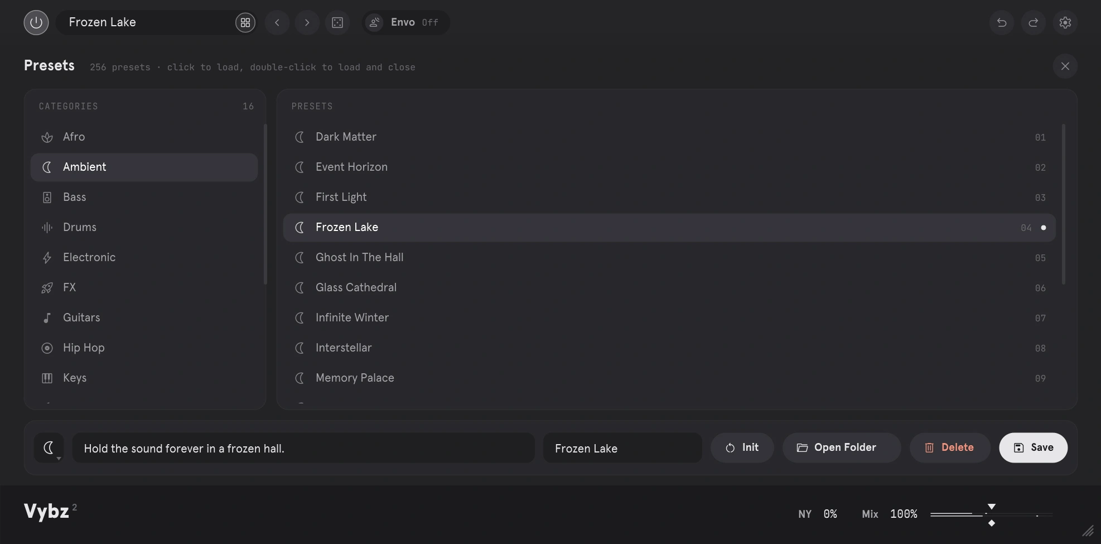Image resolution: width=1101 pixels, height=544 pixels.
Task: Select the Drums category
Action: coord(144,227)
